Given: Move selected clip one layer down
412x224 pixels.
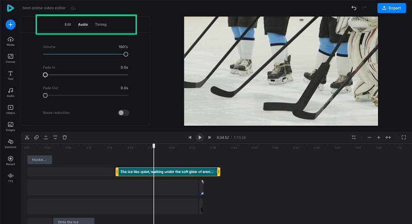Looking at the screenshot, I should [55, 137].
